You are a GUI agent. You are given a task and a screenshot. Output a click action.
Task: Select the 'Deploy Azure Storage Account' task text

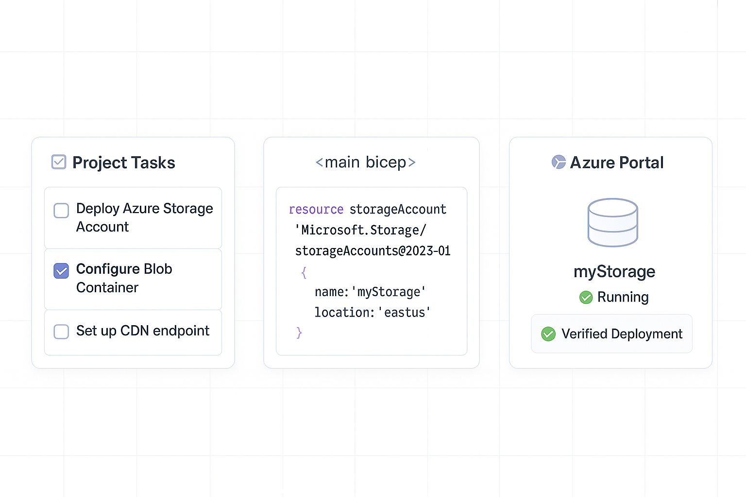tap(144, 217)
